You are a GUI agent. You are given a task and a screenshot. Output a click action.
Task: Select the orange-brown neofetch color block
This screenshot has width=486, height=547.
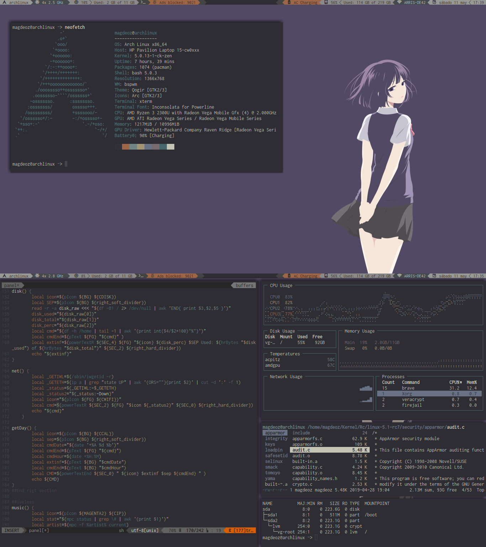126,147
